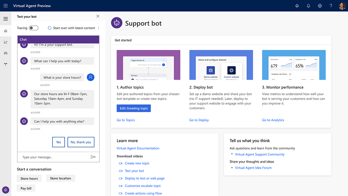Click the purple bot icon at sidebar bottom
Screen dimensions: 348x196
click(x=6, y=190)
